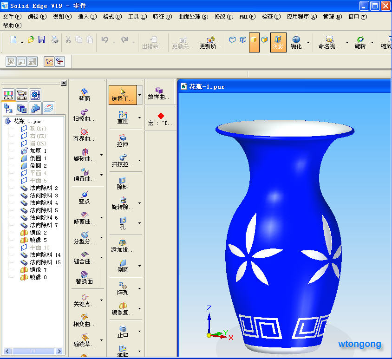Select the 相交曲 intersection curve tool
The image size is (392, 359).
[x=84, y=320]
